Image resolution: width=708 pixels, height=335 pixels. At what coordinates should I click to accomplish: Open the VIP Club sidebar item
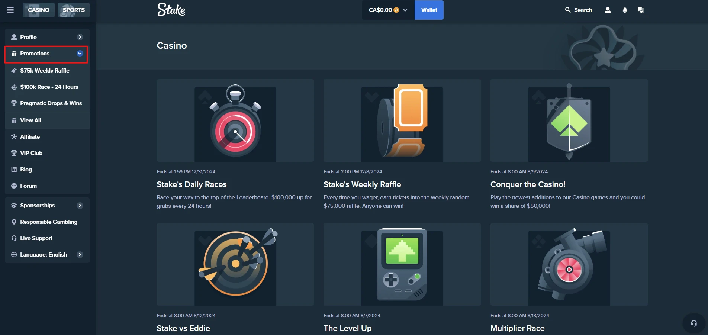(x=47, y=153)
